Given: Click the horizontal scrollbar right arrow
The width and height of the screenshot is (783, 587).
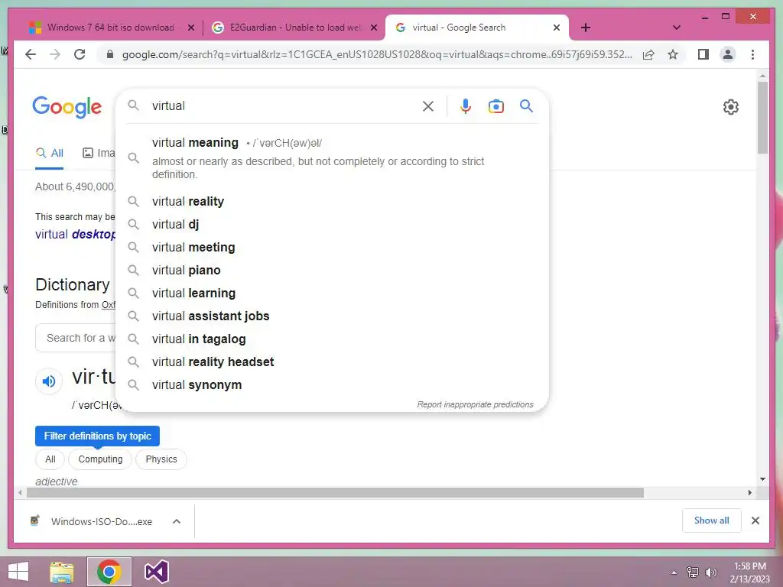Looking at the screenshot, I should [749, 493].
